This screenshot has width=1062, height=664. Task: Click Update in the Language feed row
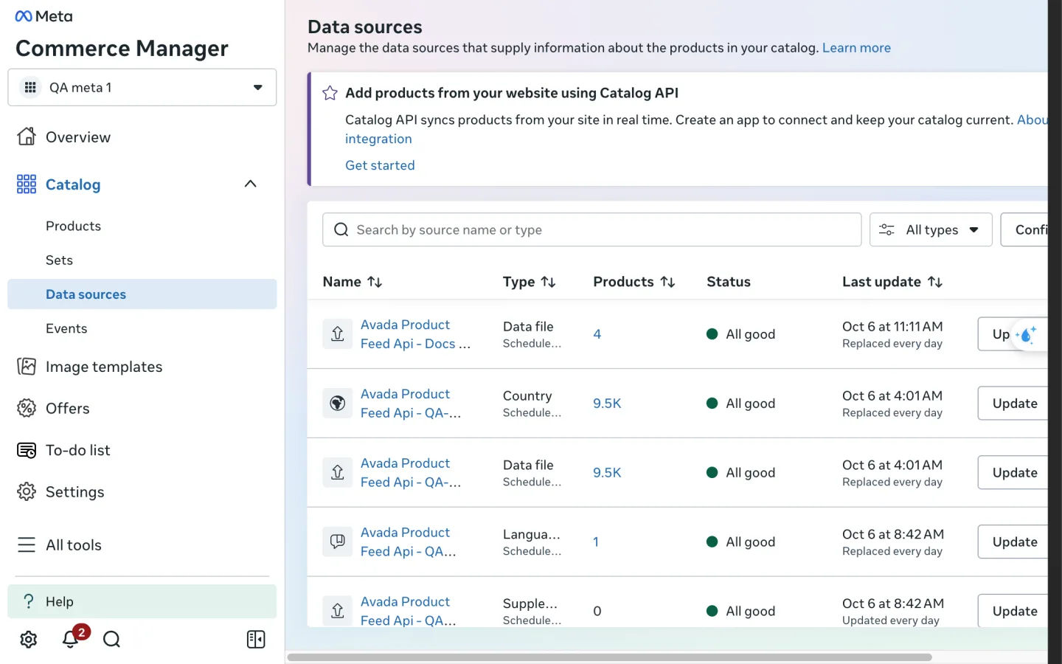[1015, 542]
